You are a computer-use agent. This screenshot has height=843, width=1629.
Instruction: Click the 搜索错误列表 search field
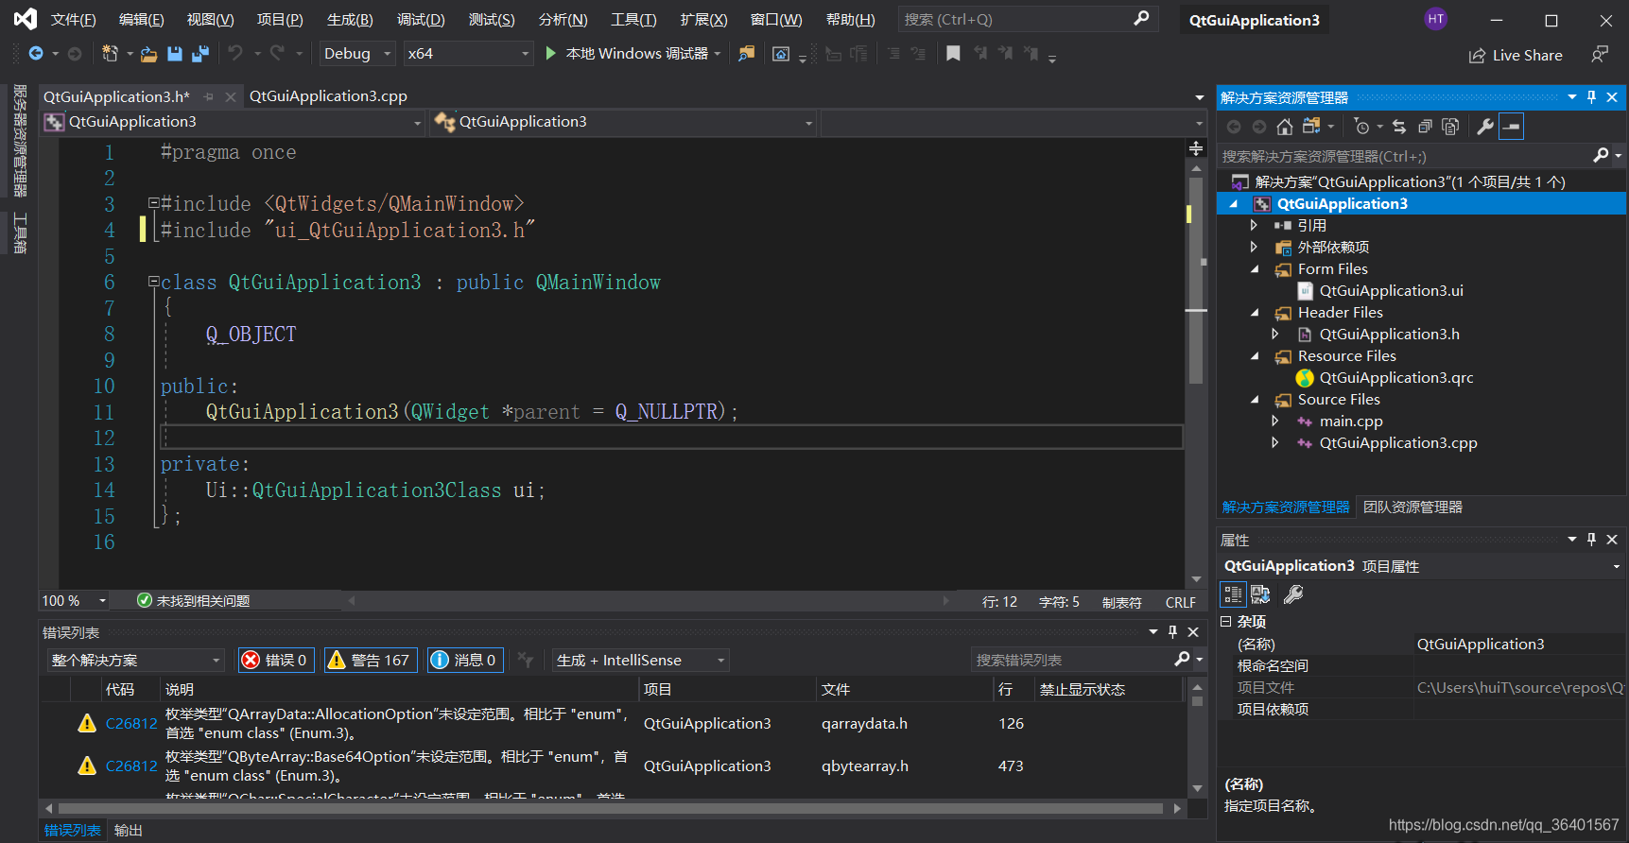[1073, 660]
